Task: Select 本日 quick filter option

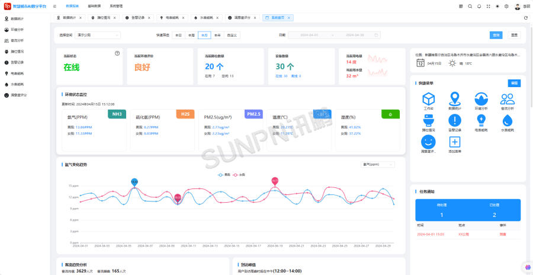Action: 178,35
